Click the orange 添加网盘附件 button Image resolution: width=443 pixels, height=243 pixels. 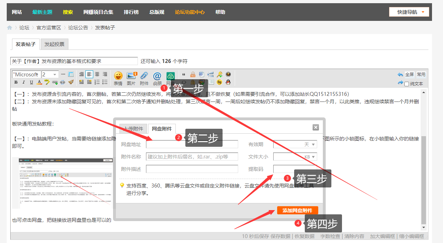click(297, 210)
